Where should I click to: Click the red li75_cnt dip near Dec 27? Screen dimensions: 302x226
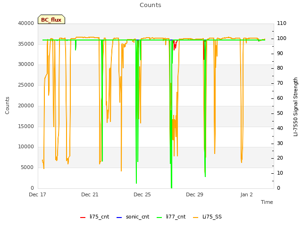tap(175, 45)
